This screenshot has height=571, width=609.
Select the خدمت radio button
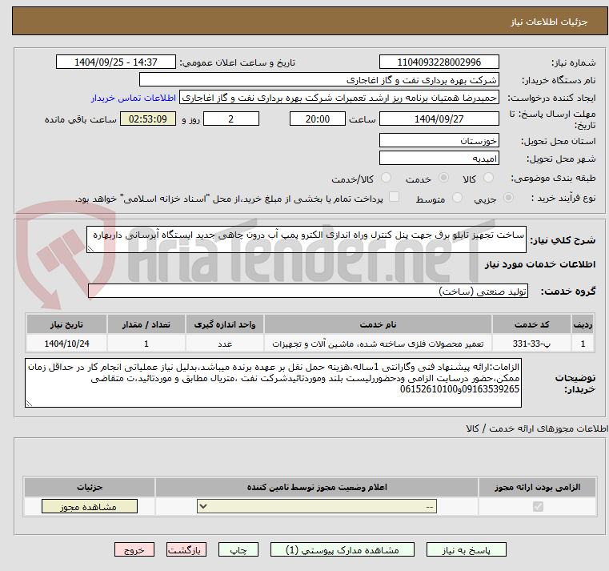pos(443,178)
